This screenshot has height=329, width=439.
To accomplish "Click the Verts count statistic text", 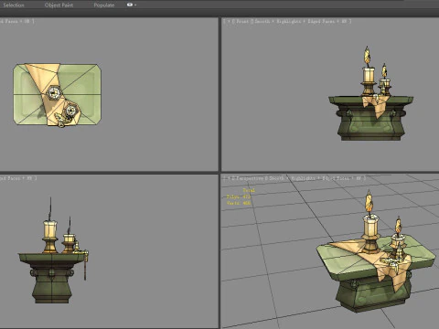I will pos(239,203).
